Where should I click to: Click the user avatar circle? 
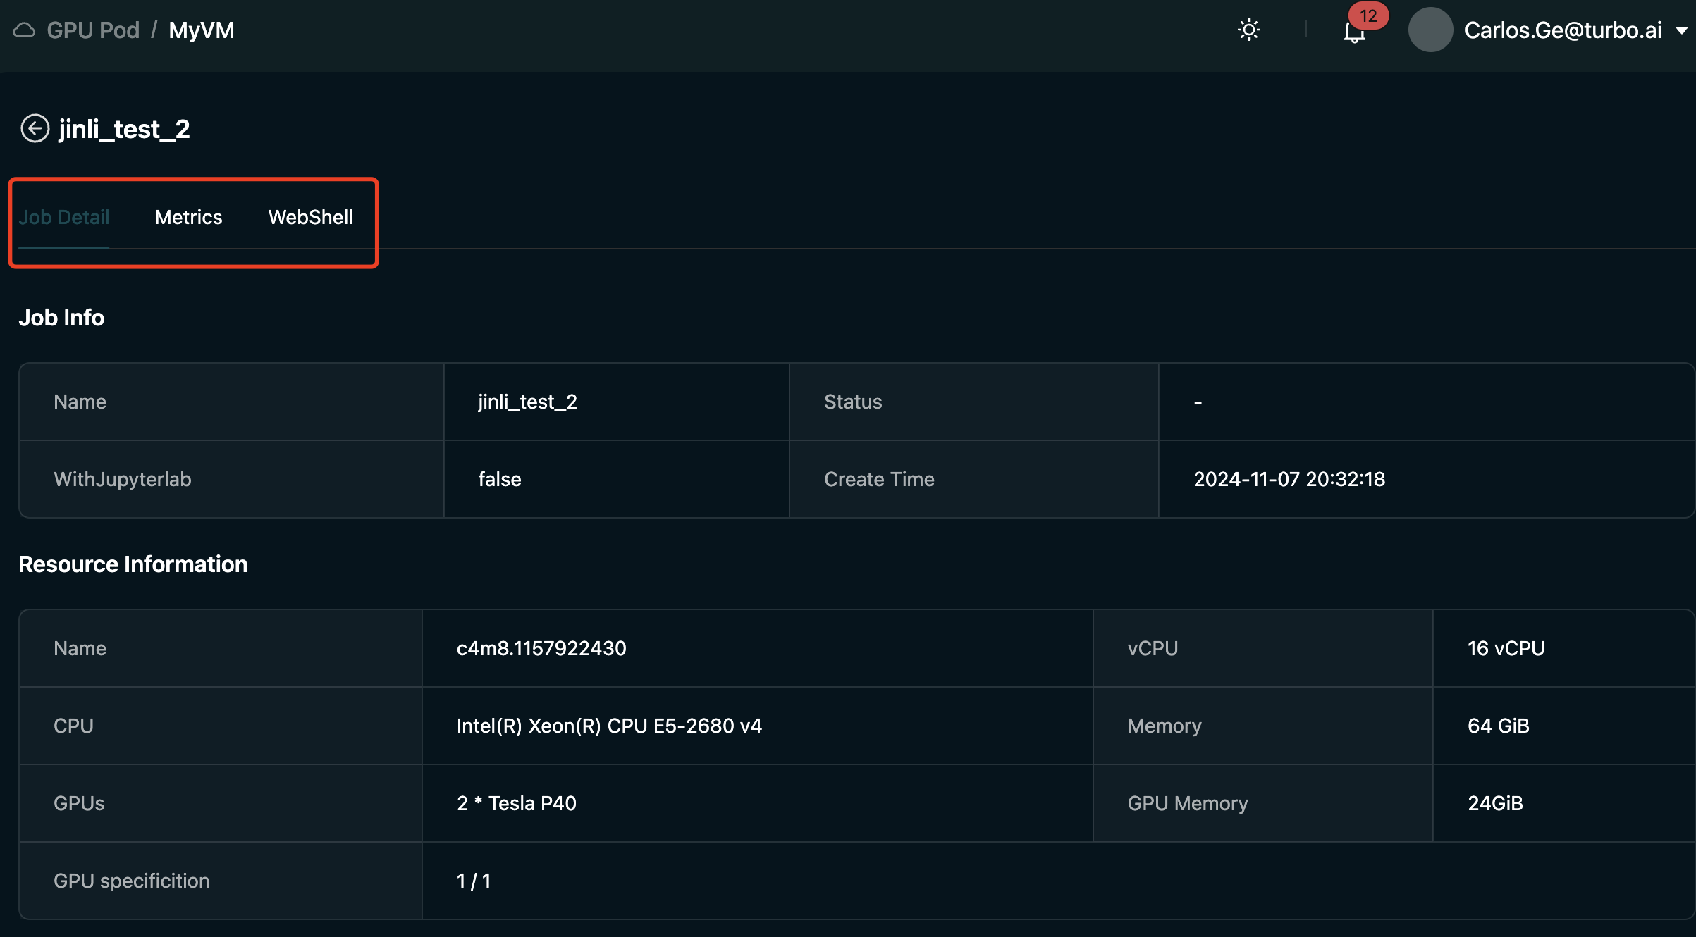point(1430,30)
